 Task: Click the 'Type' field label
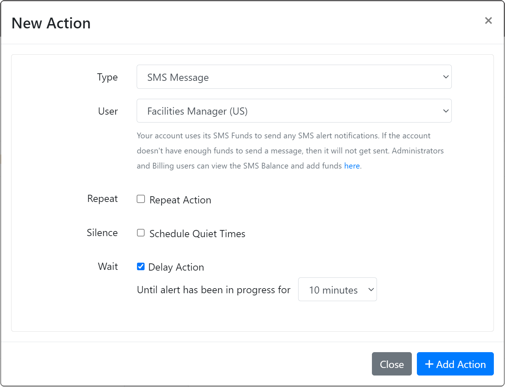coord(107,77)
